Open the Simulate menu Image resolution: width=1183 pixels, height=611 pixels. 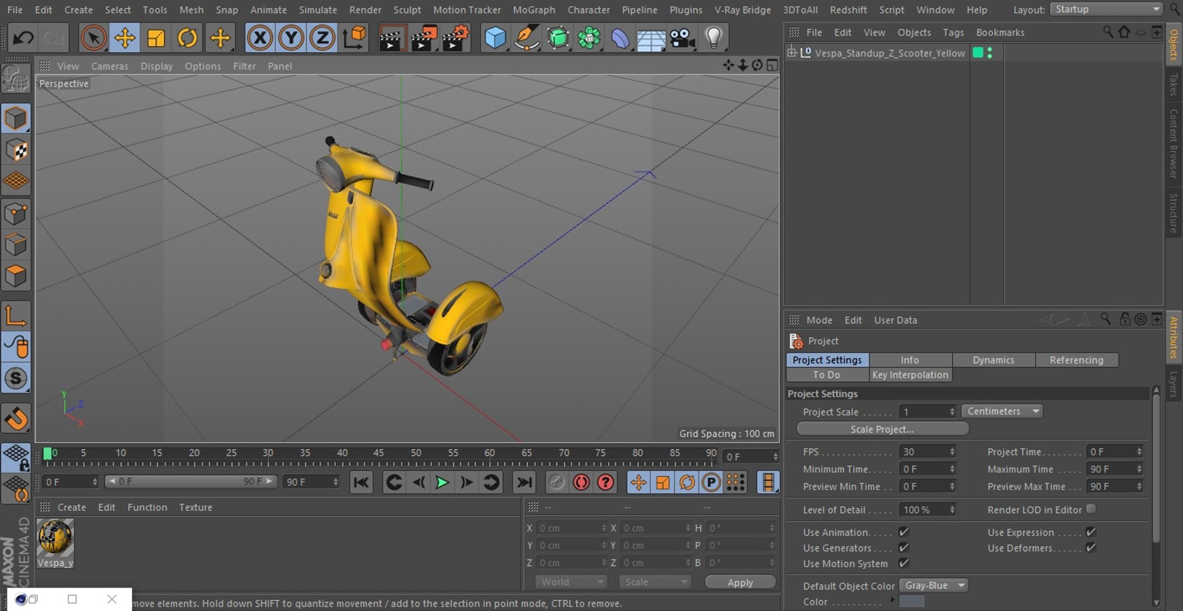point(318,10)
